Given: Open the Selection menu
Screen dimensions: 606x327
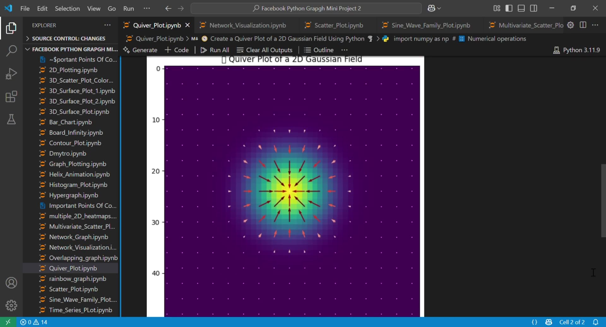Looking at the screenshot, I should pos(67,9).
